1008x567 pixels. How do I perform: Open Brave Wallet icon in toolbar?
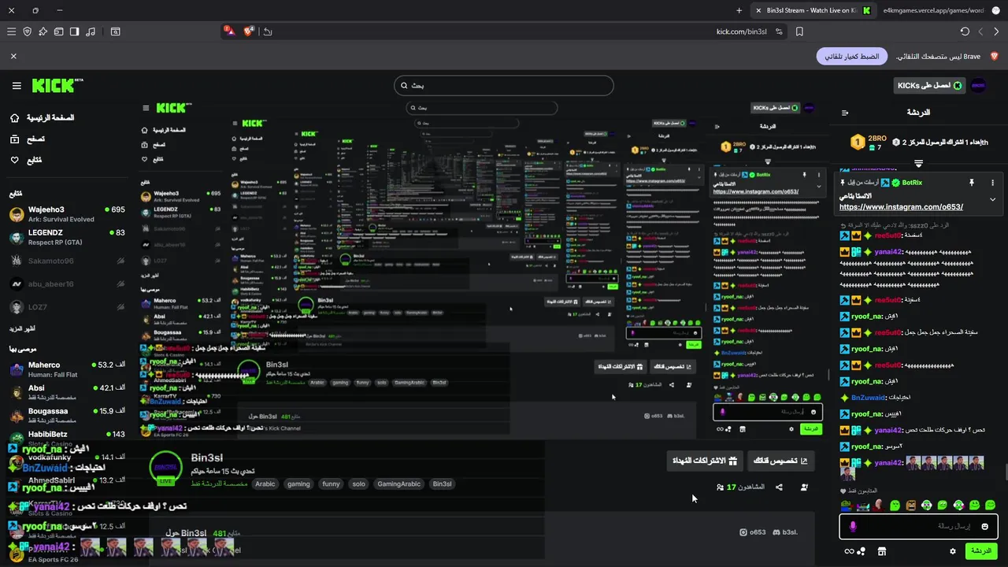[58, 31]
